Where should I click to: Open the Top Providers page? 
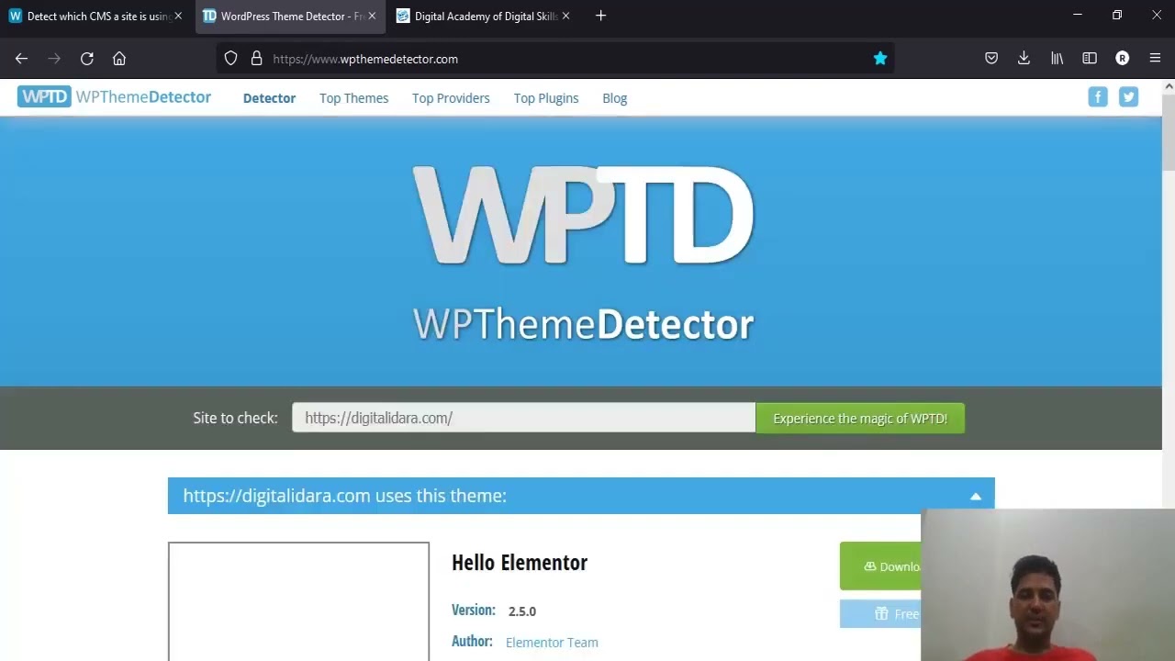pyautogui.click(x=451, y=98)
